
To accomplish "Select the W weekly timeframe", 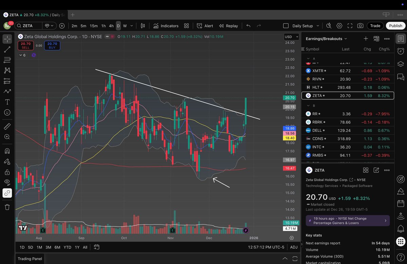I will 125,26.
